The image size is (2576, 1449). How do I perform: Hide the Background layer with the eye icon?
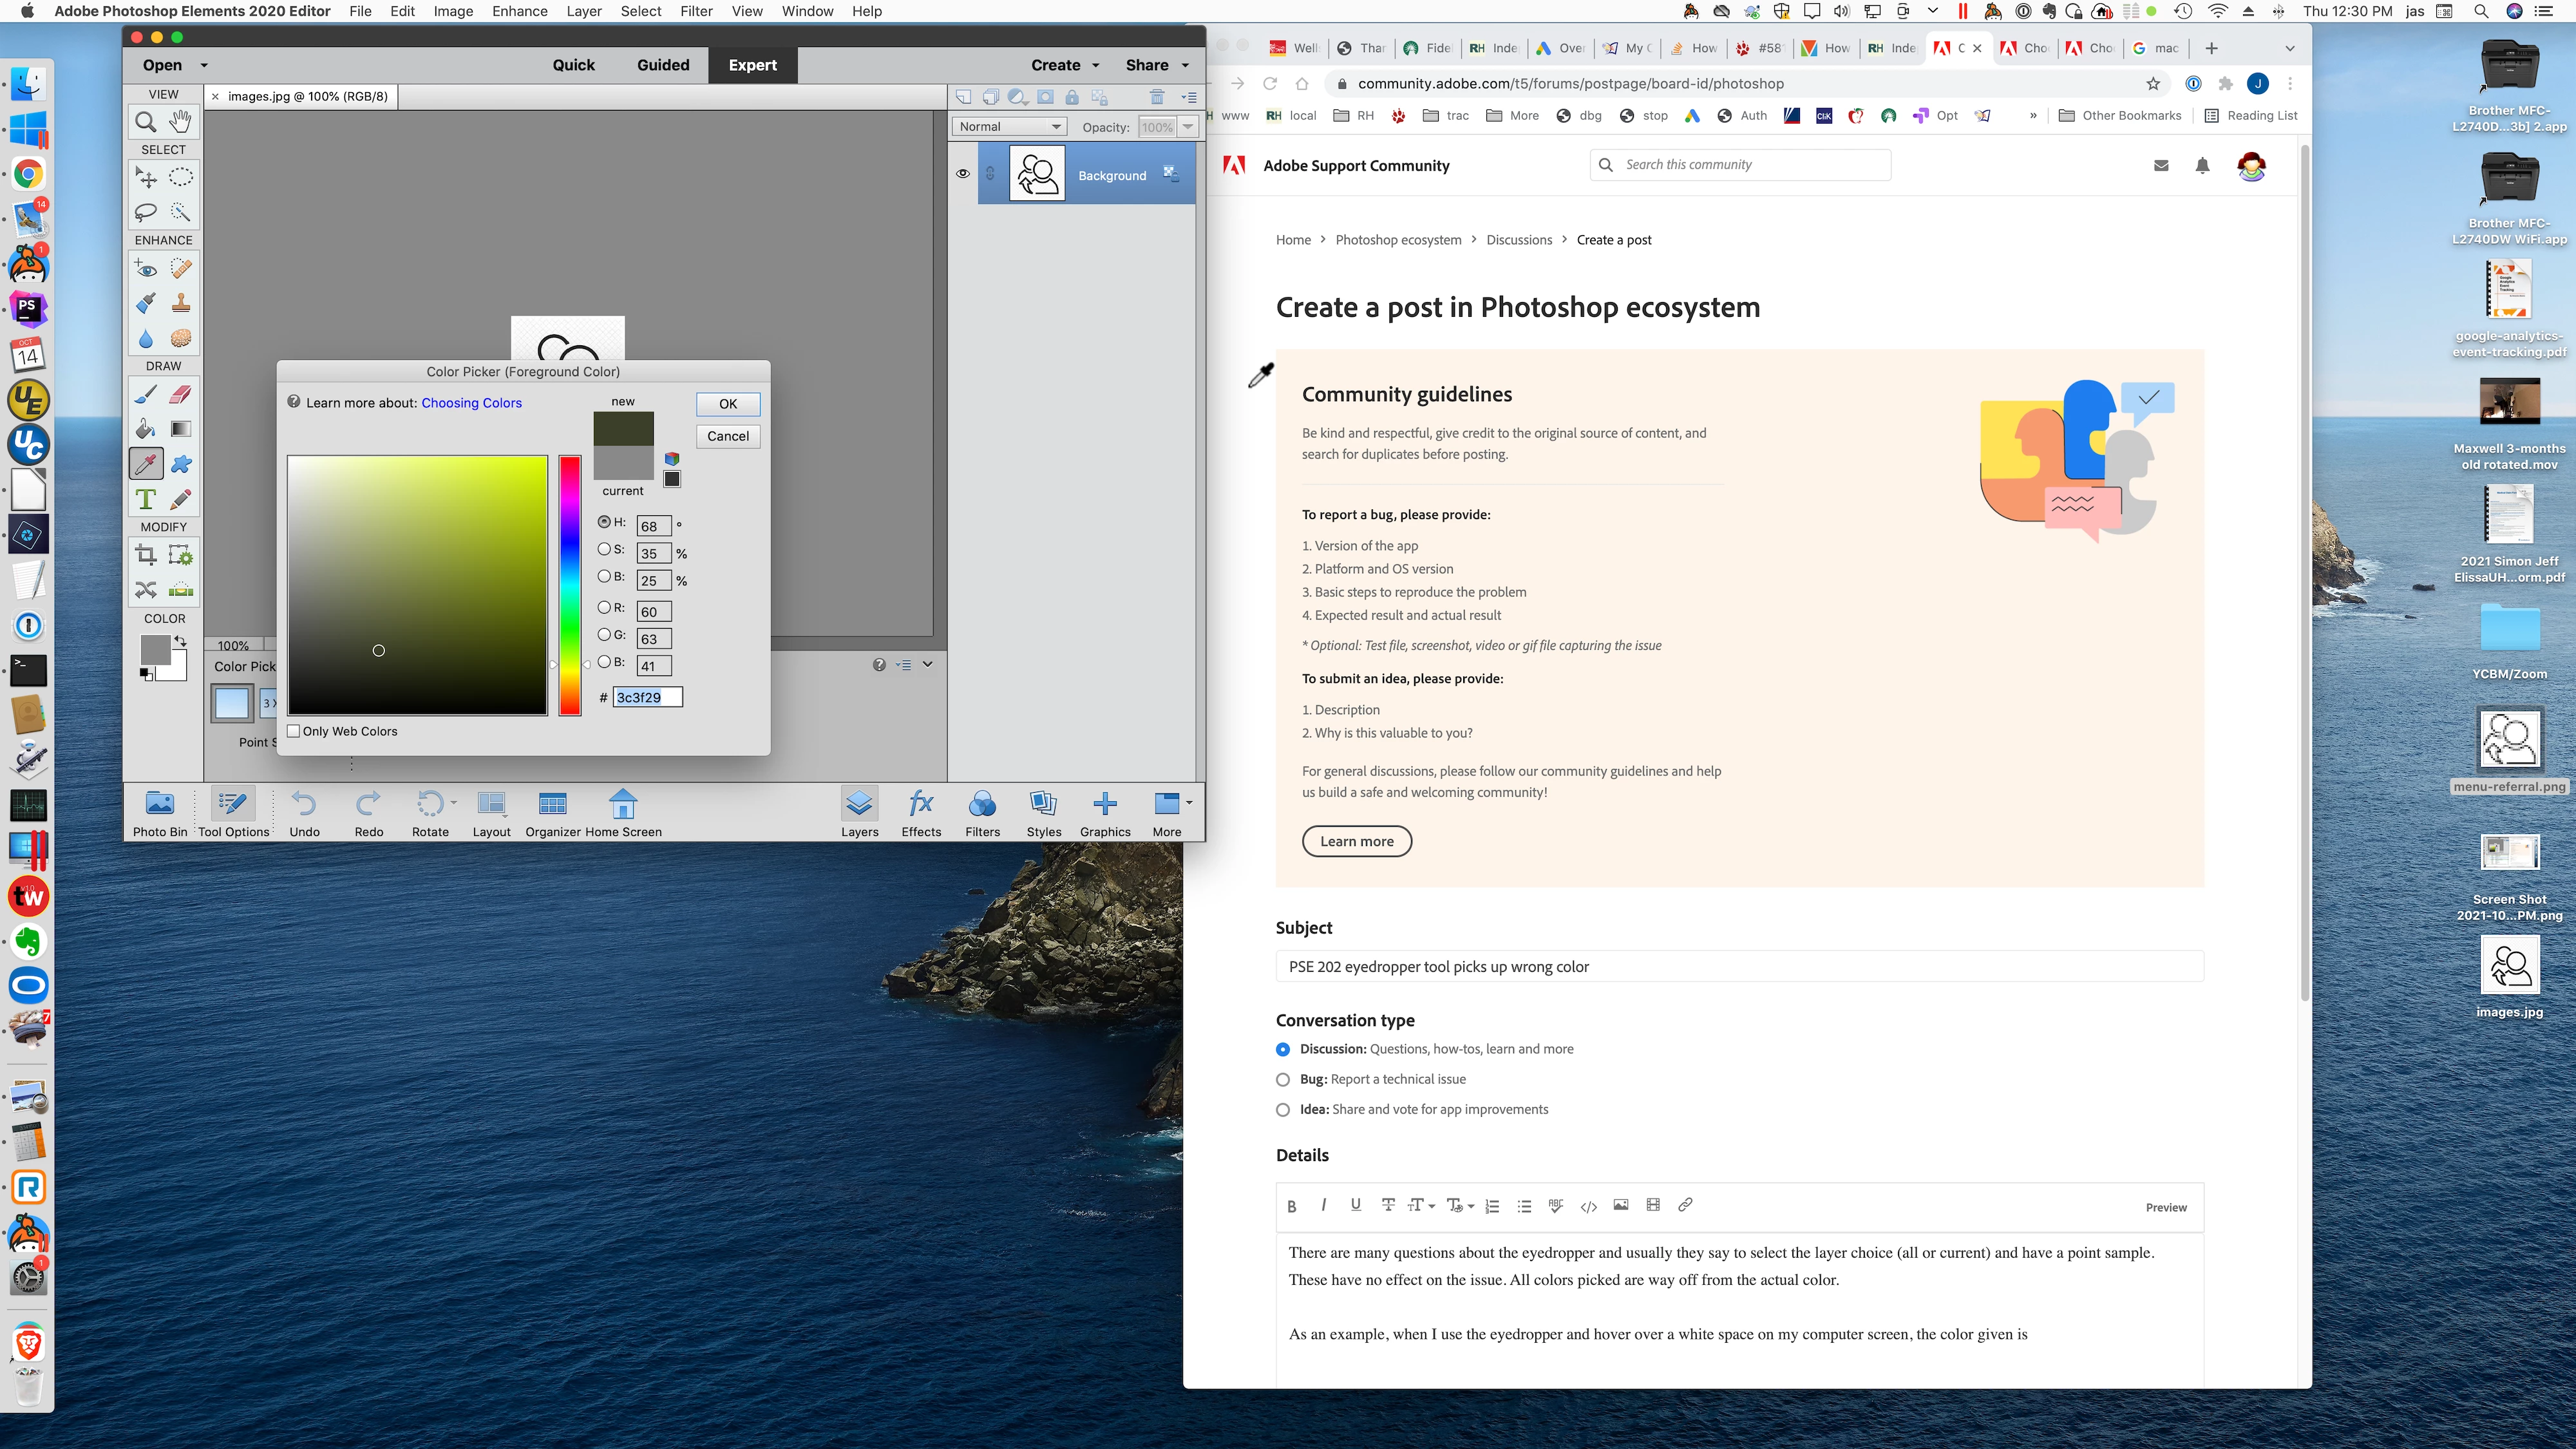click(x=963, y=174)
